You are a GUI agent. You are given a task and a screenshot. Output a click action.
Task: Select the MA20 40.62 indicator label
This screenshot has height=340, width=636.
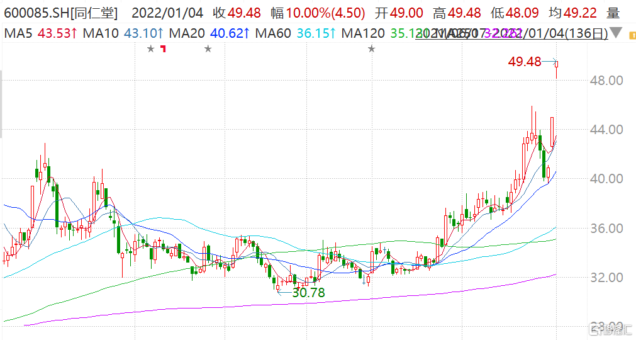(x=209, y=33)
